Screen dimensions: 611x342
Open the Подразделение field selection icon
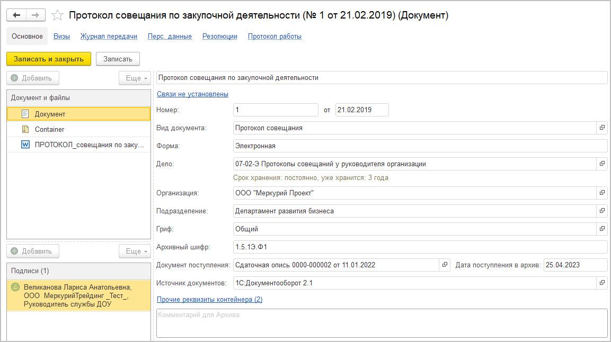pos(602,211)
